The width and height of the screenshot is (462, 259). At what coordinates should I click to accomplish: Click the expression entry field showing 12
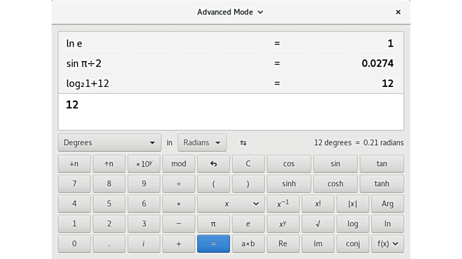tap(230, 111)
